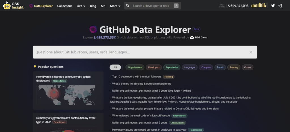Go to the Blog page
This screenshot has width=290, height=132.
[x=93, y=6]
